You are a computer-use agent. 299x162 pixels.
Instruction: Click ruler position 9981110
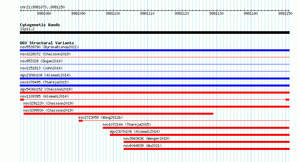pyautogui.click(x=147, y=13)
